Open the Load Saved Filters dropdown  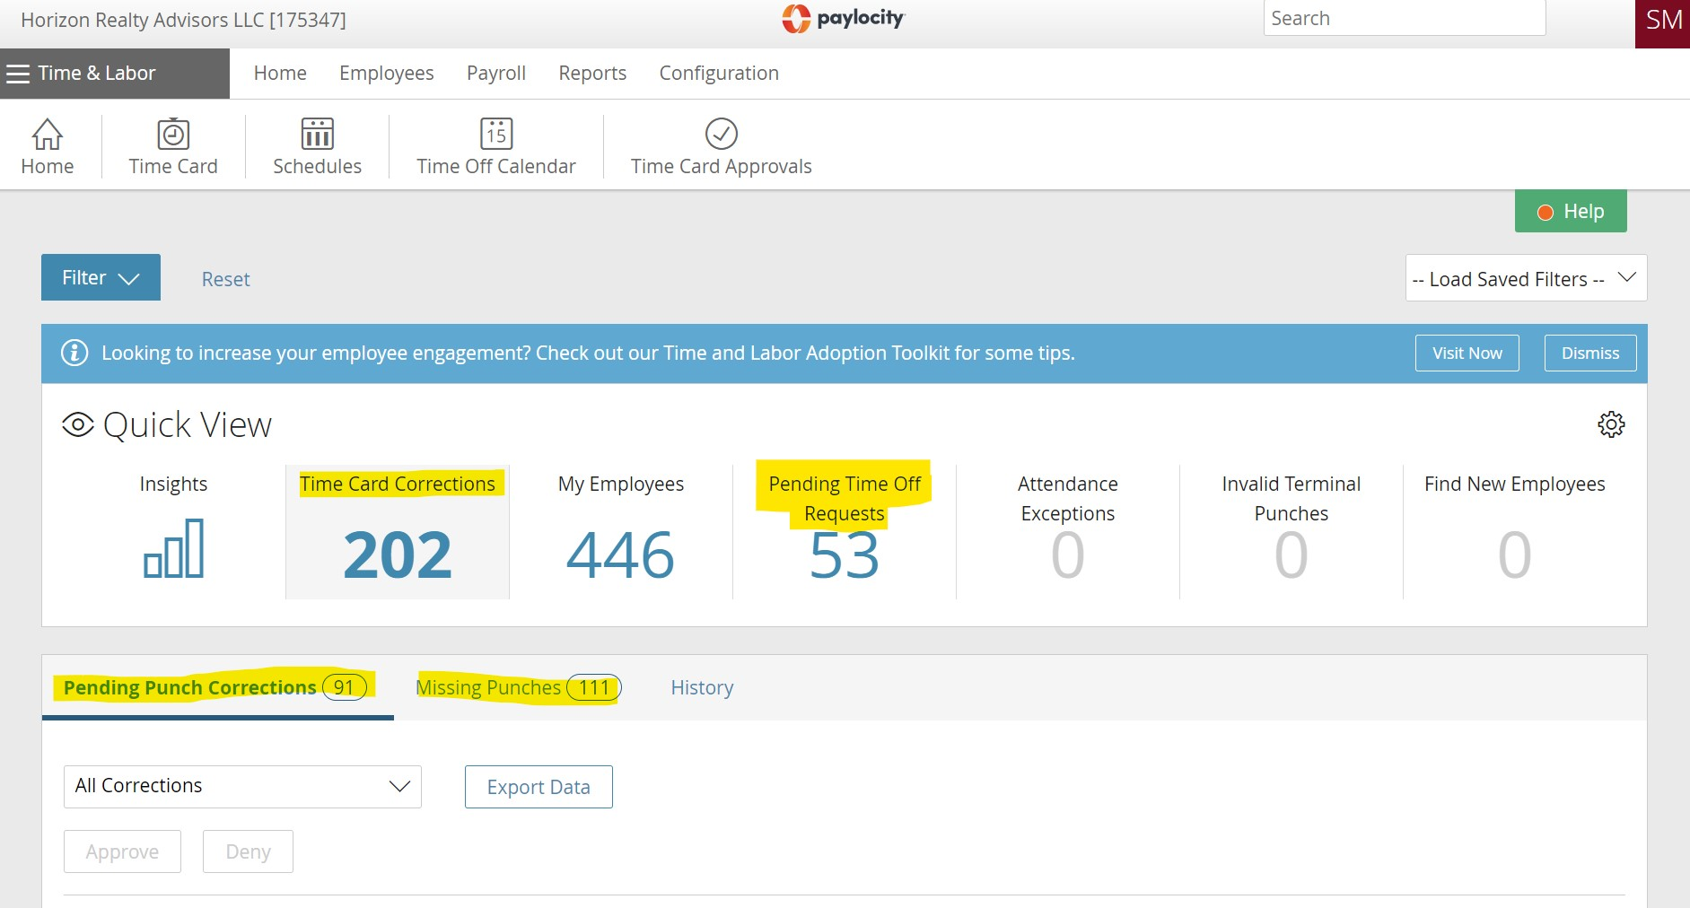coord(1526,278)
